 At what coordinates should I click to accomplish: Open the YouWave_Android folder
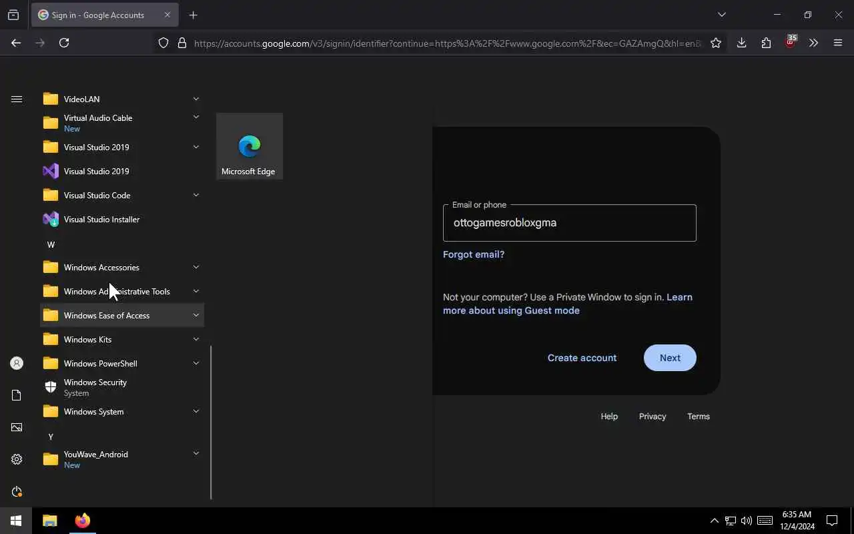(x=122, y=459)
